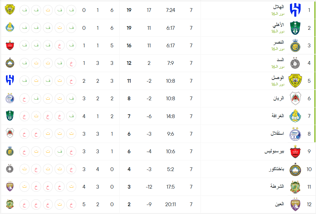The width and height of the screenshot is (316, 214).
Task: Click next-opponent Persepolis logo in النصر row
Action: click(x=10, y=45)
